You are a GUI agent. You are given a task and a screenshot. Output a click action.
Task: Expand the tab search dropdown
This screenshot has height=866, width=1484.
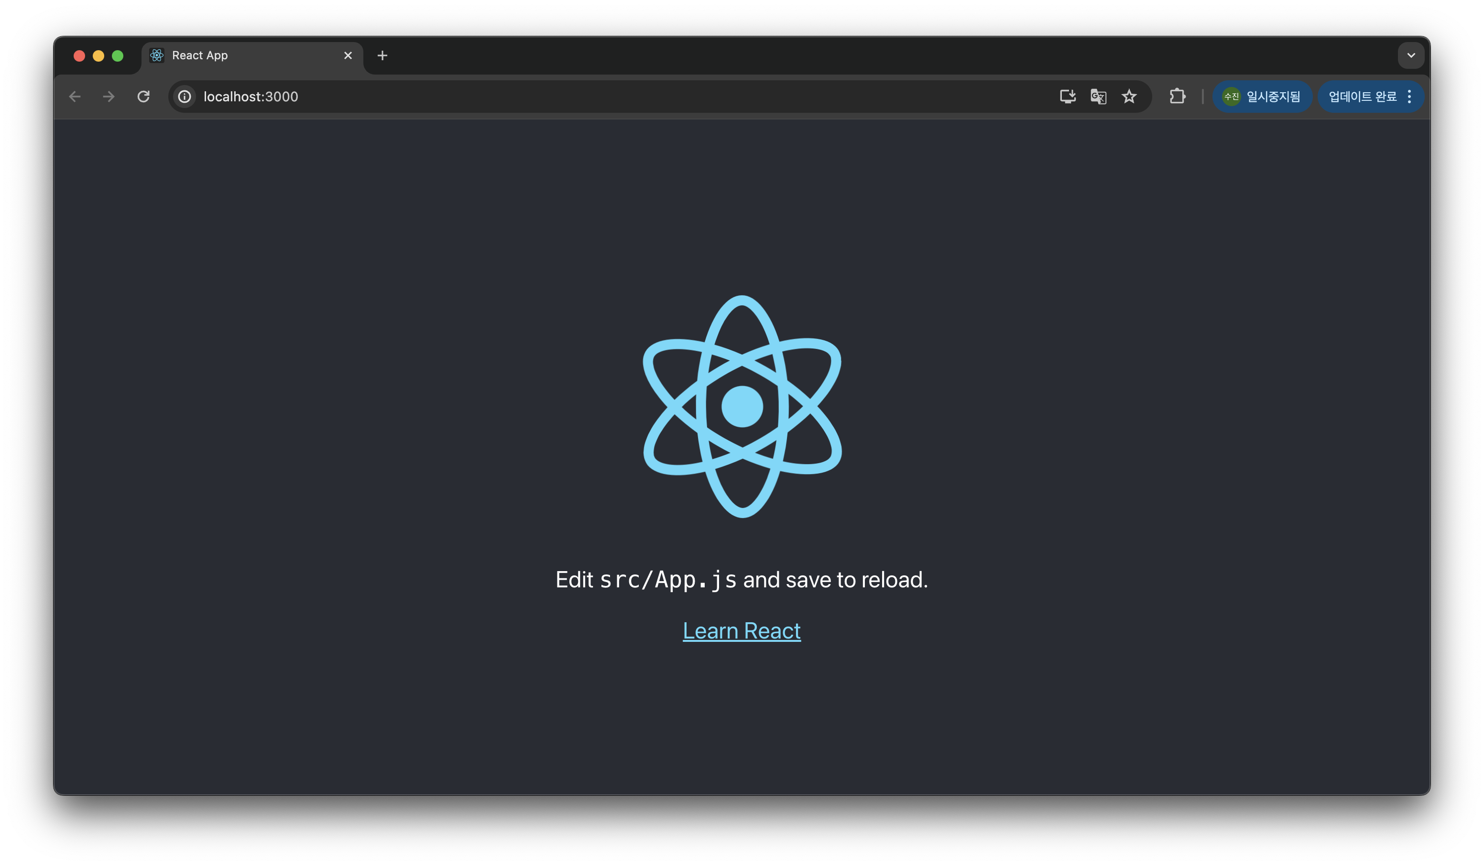pos(1411,55)
